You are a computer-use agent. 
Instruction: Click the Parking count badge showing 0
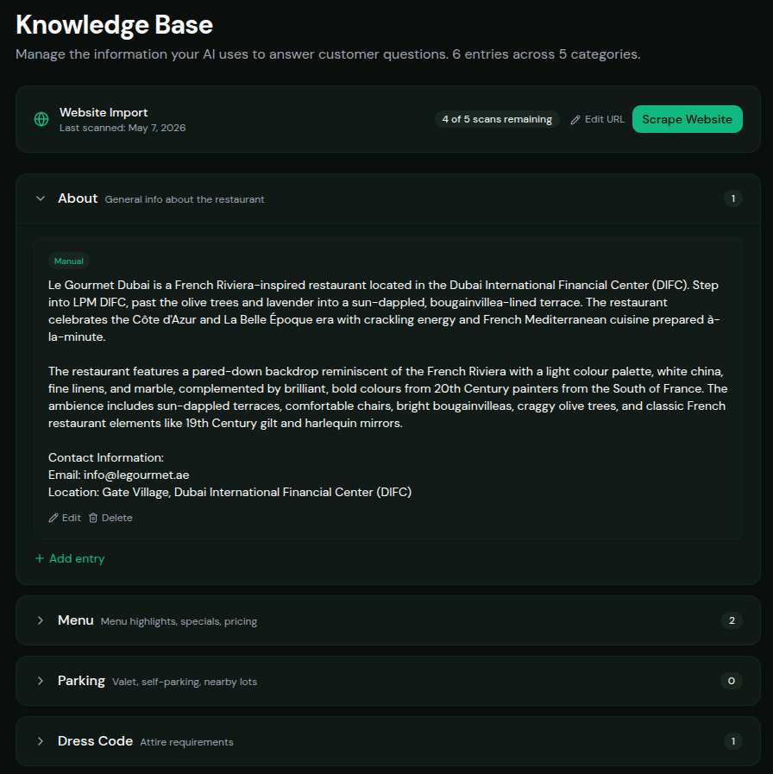(x=732, y=681)
